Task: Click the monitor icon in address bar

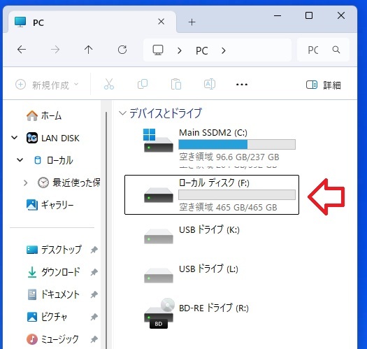Action: [158, 50]
